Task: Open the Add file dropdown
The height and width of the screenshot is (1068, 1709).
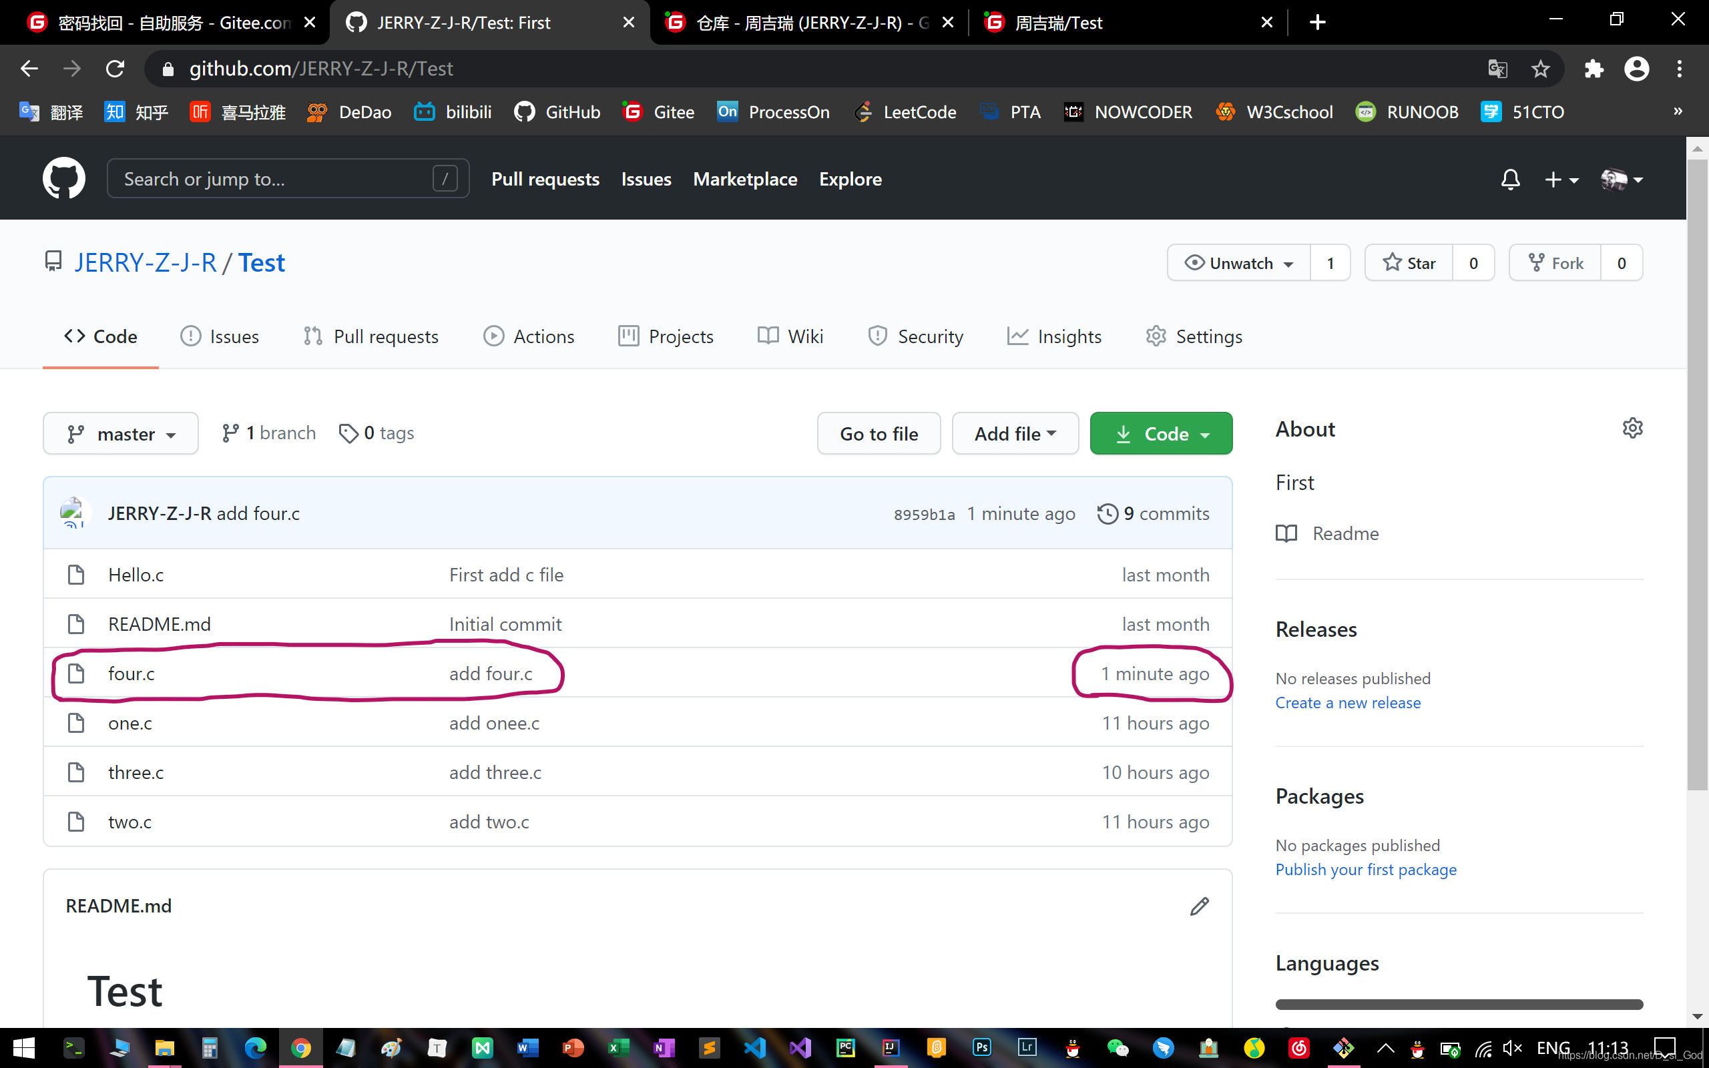Action: [1015, 434]
